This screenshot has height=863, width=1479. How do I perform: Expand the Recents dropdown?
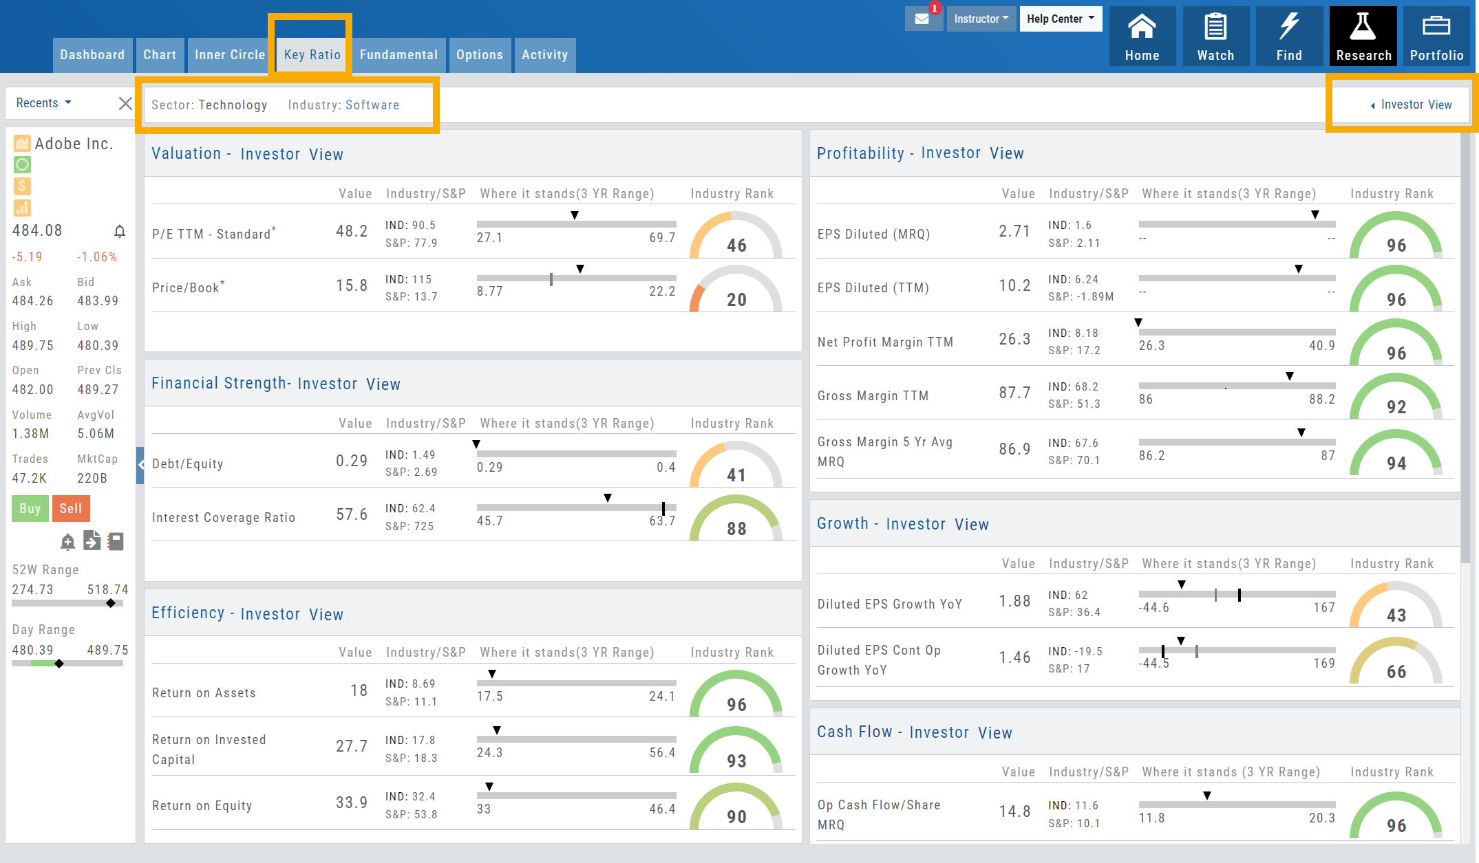[44, 103]
